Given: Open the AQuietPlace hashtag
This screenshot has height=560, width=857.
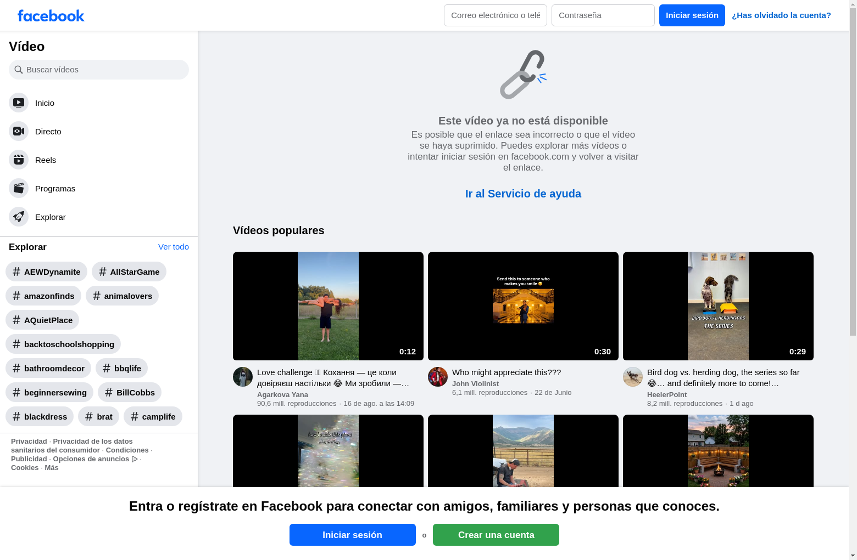Looking at the screenshot, I should [x=42, y=320].
